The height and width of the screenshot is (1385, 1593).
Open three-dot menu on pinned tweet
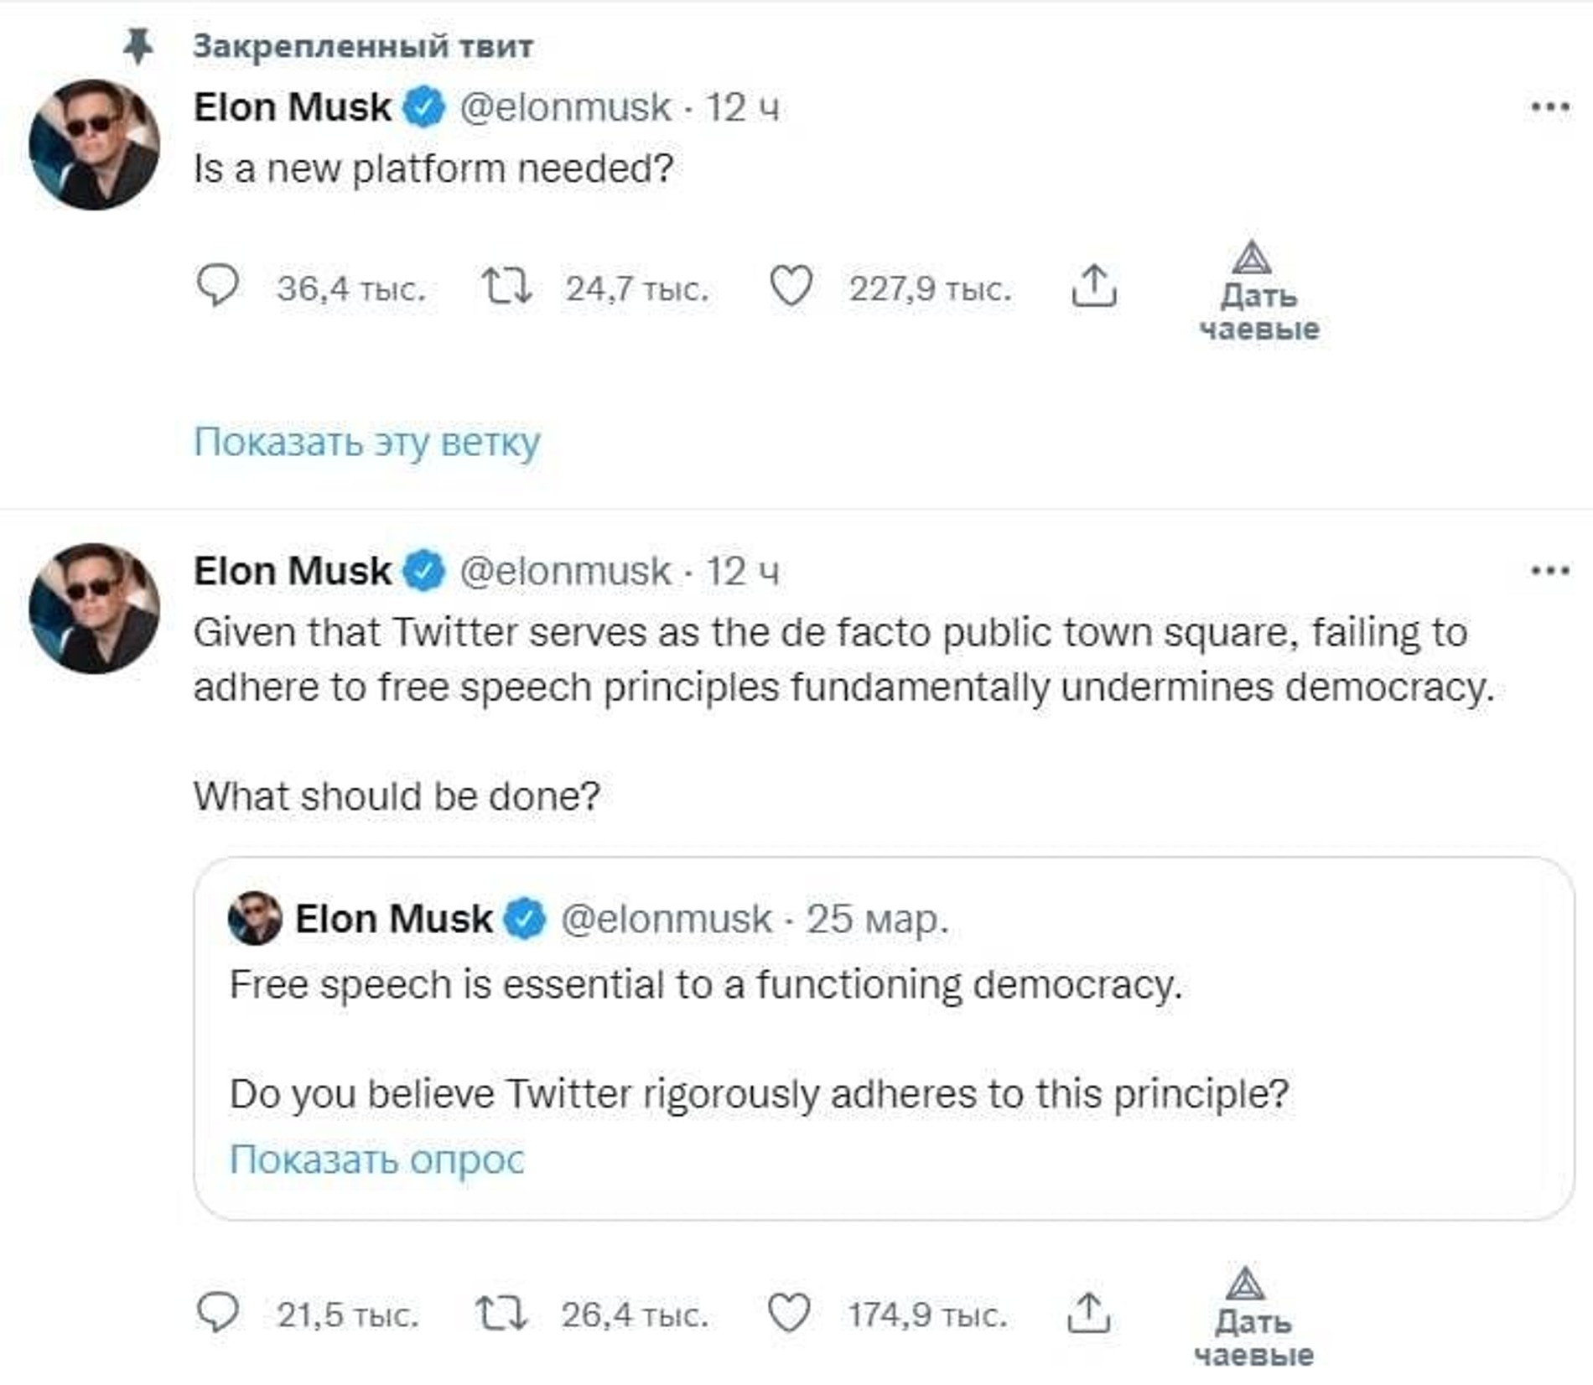click(1549, 107)
